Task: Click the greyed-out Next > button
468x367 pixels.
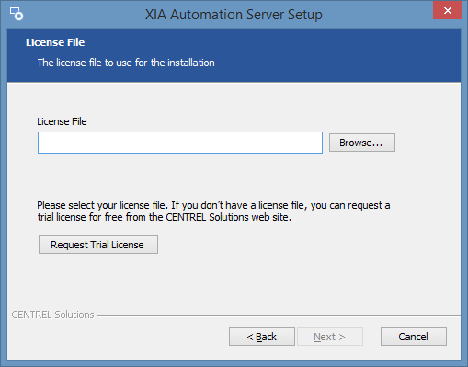Action: (330, 337)
